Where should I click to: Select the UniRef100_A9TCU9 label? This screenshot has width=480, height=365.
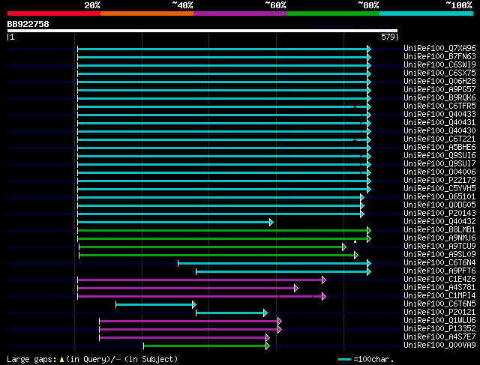[x=440, y=246]
